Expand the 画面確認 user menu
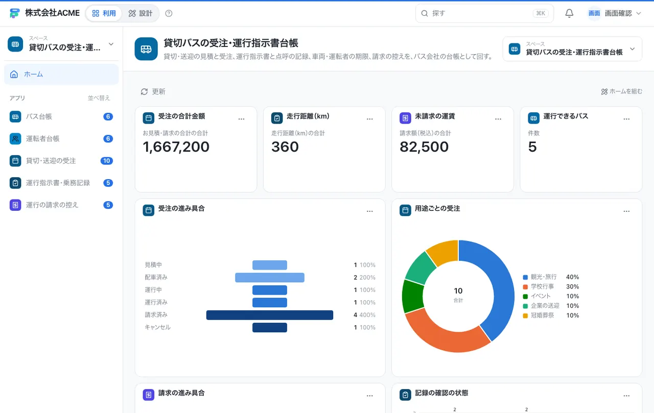This screenshot has height=413, width=654. [x=615, y=13]
